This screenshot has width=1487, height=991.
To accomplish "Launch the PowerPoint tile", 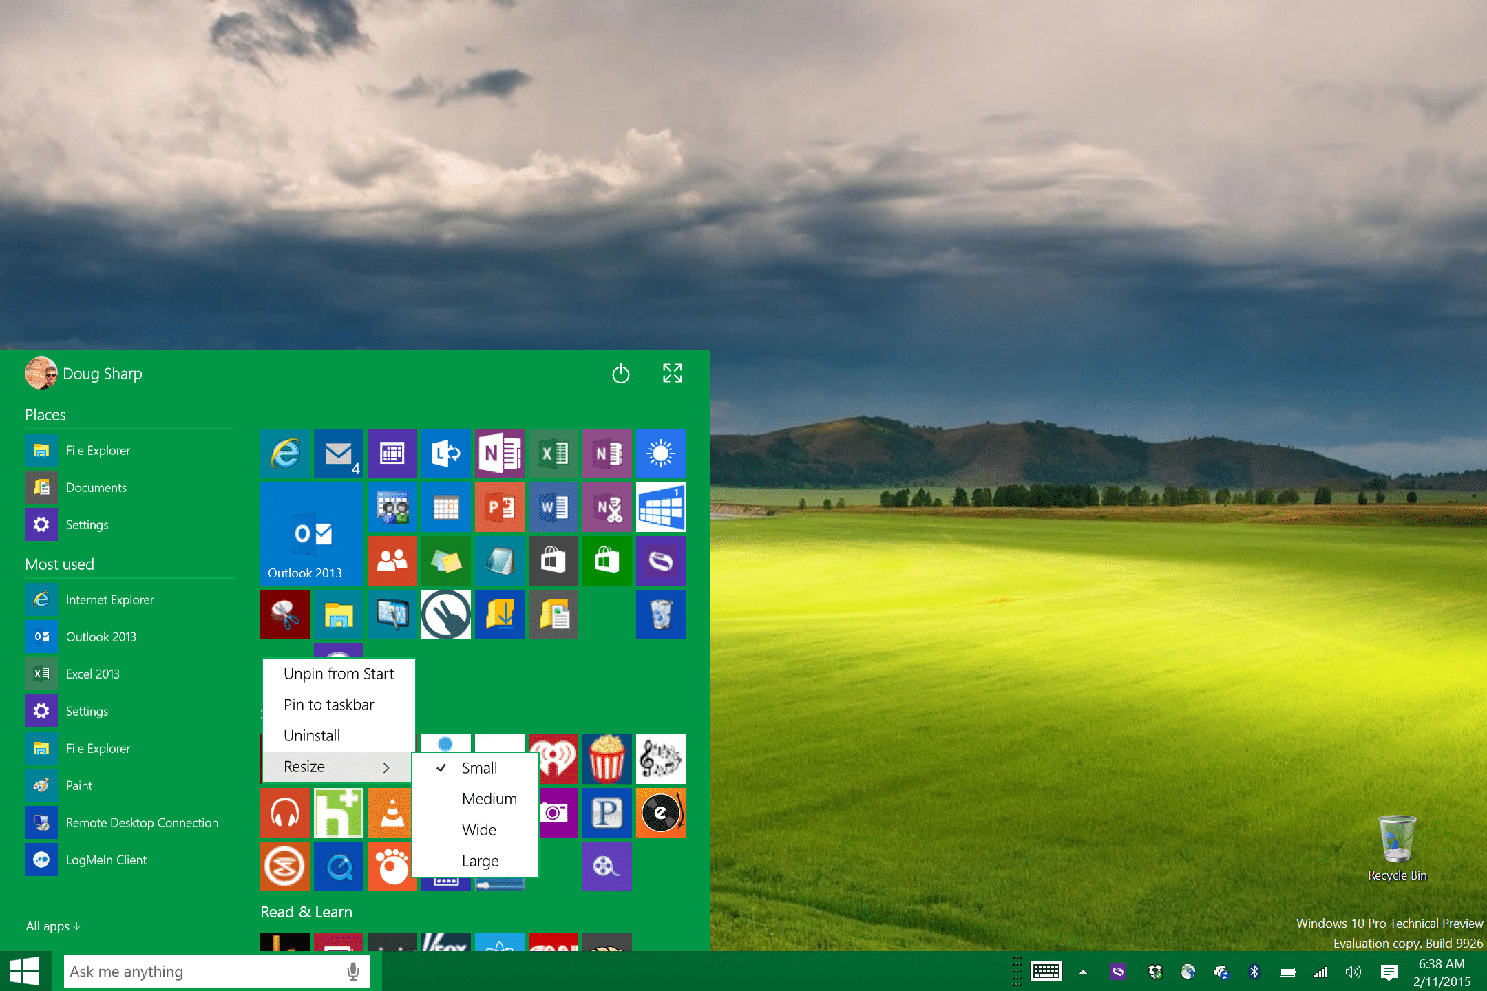I will pyautogui.click(x=499, y=507).
